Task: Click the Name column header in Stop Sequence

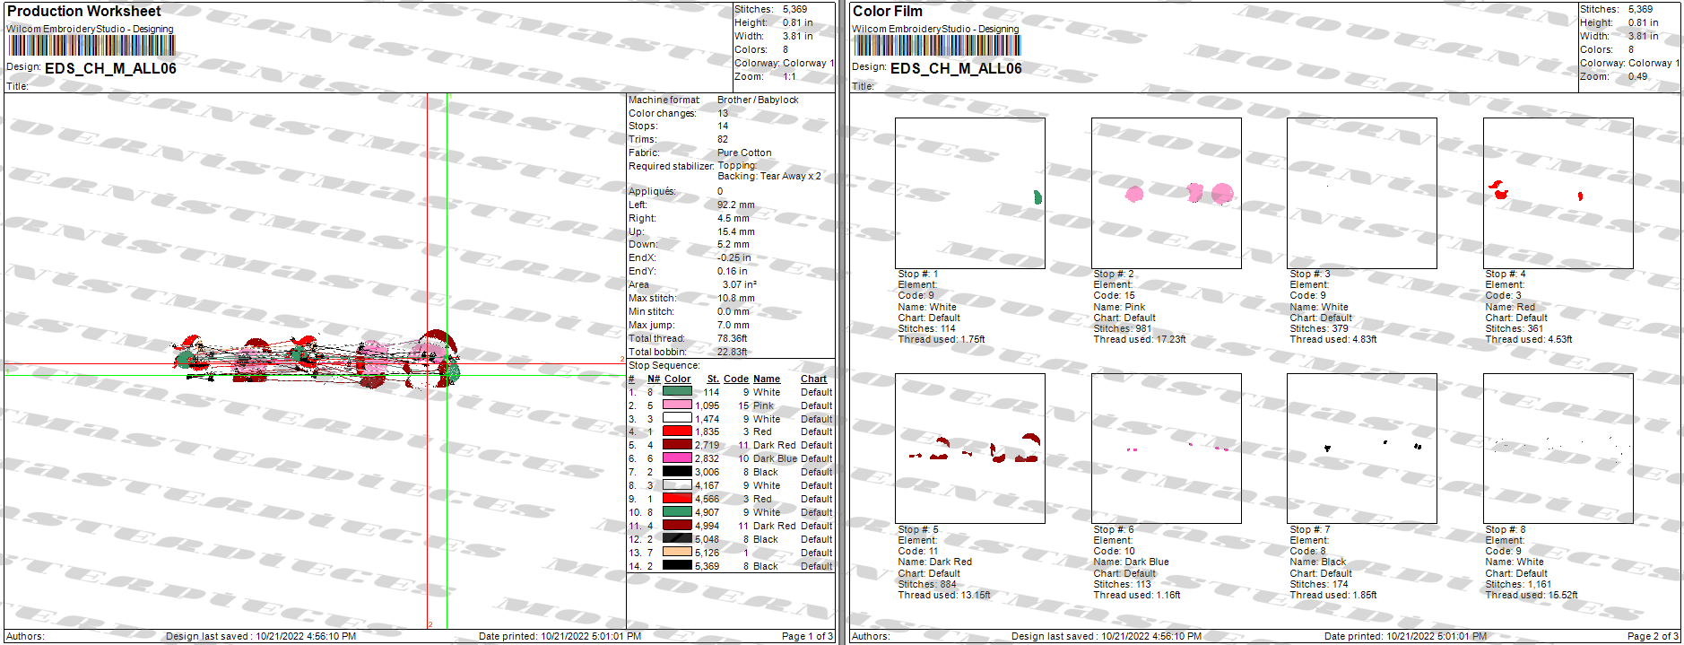Action: [x=766, y=379]
